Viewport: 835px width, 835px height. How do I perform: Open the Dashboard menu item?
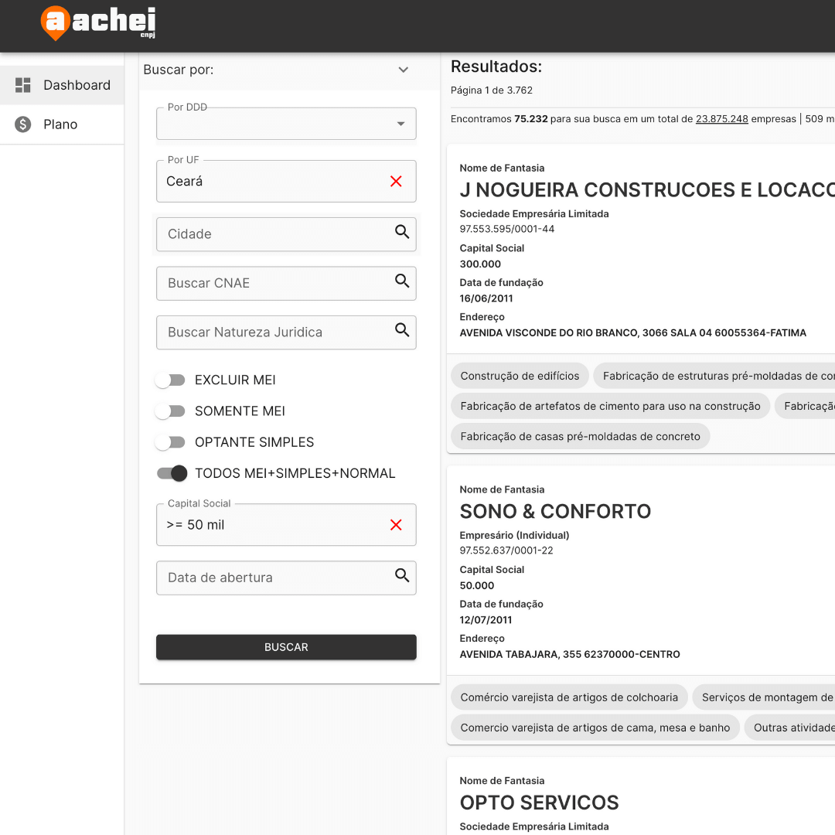point(77,85)
